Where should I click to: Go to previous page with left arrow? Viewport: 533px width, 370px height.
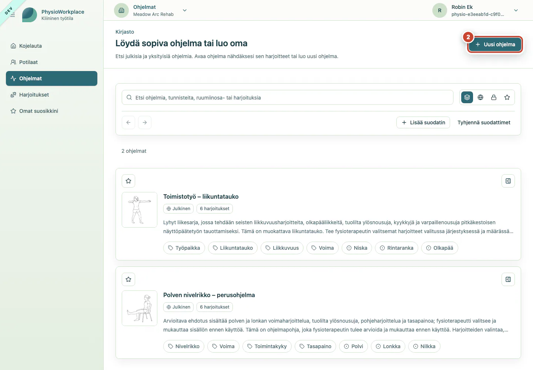click(128, 122)
